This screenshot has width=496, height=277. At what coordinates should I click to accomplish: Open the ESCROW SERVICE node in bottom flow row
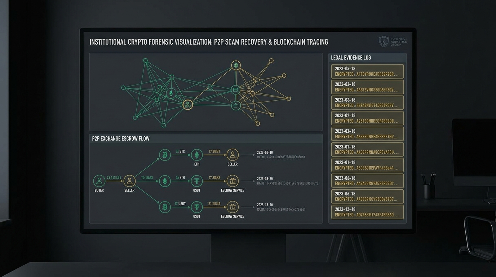point(232,207)
